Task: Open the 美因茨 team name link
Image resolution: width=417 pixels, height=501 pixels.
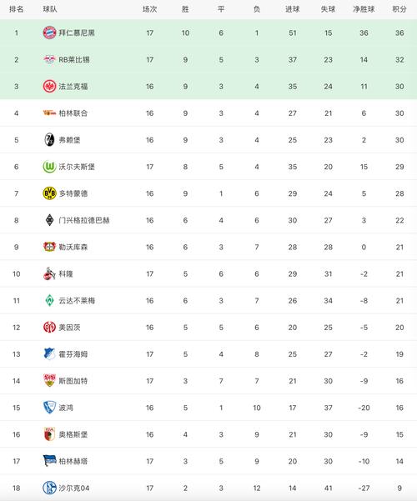Action: point(69,328)
